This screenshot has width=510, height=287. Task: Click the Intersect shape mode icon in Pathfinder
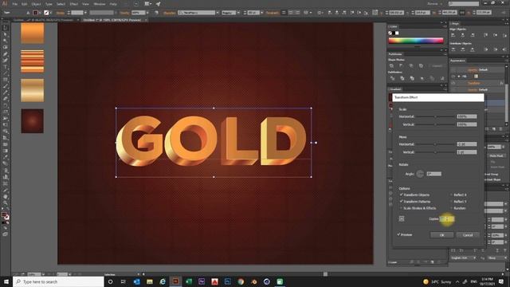pyautogui.click(x=411, y=66)
